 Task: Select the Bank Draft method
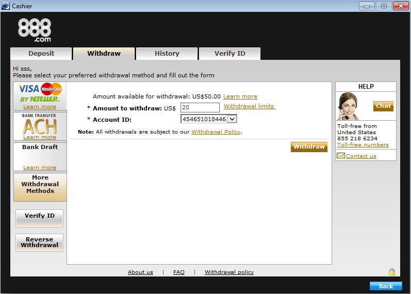40,157
